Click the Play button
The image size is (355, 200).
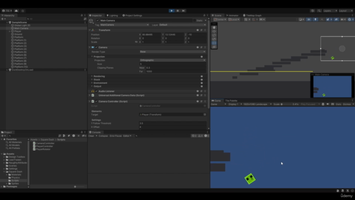[x=171, y=11]
